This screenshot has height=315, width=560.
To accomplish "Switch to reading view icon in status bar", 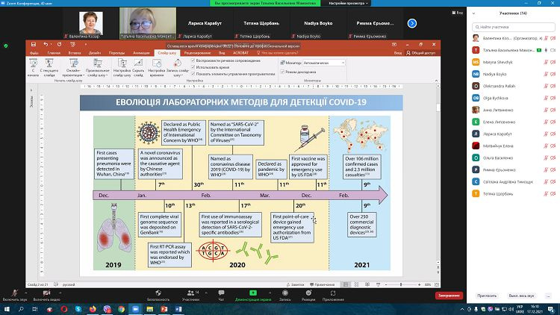I will tap(367, 284).
